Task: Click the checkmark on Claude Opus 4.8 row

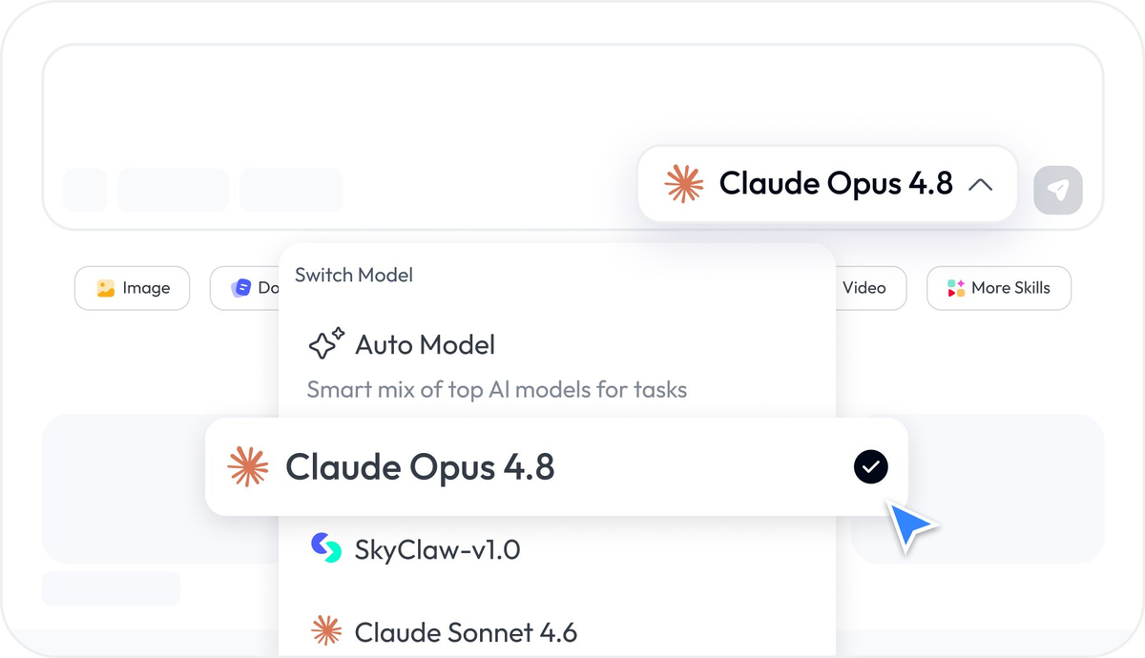Action: [870, 467]
